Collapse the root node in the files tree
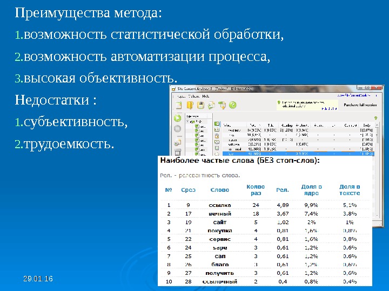This screenshot has height=291, width=389. click(188, 121)
